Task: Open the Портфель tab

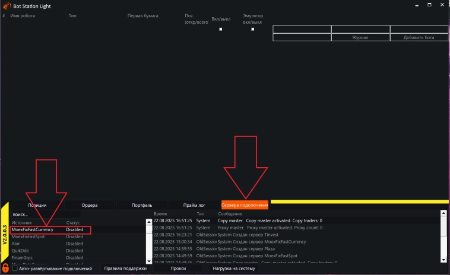Action: click(x=142, y=205)
